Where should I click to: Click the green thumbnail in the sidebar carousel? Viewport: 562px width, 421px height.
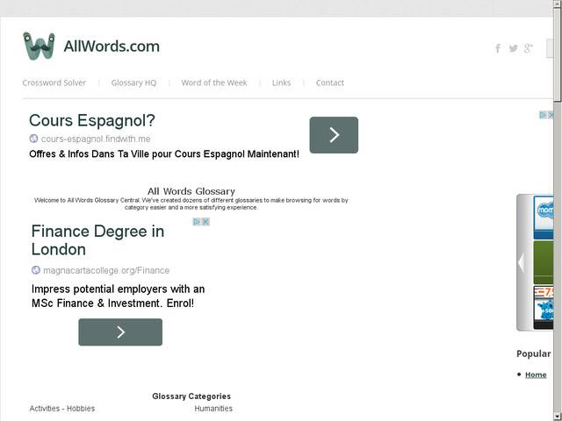[x=544, y=262]
